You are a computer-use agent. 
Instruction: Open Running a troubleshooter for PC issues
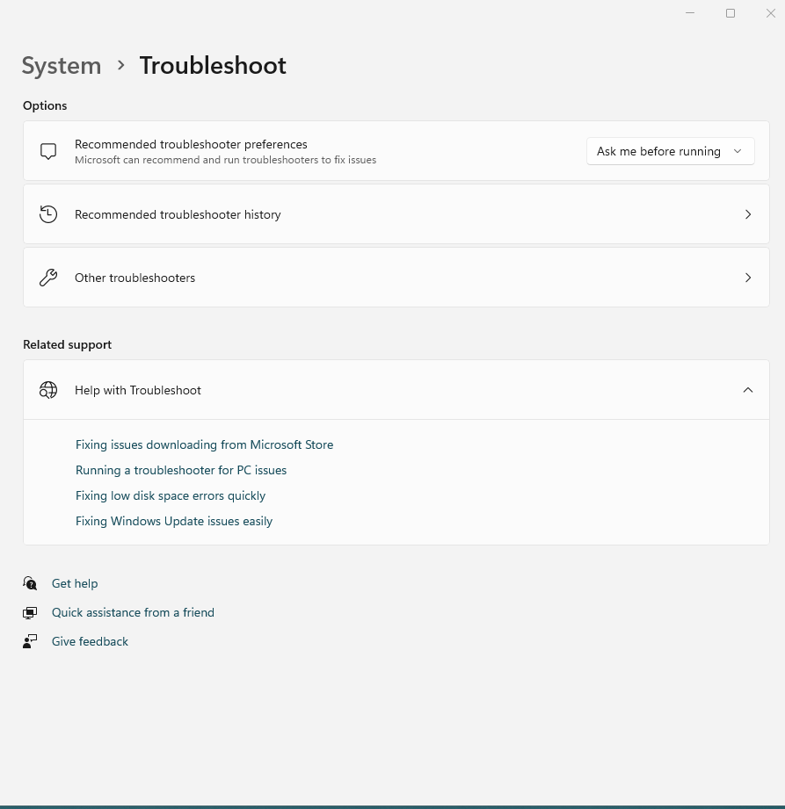tap(181, 470)
